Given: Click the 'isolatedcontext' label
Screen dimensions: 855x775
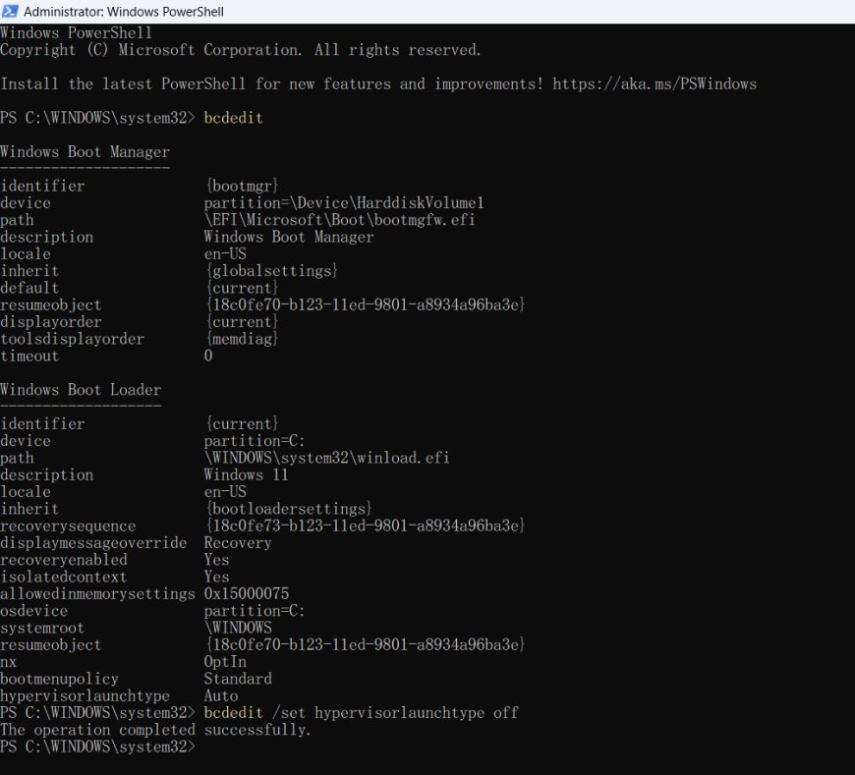Looking at the screenshot, I should click(x=64, y=577).
